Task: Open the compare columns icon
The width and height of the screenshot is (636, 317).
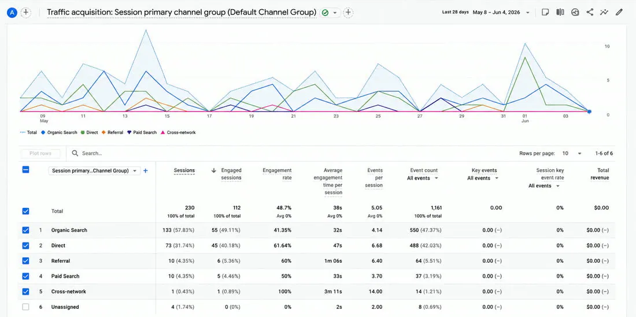Action: click(x=560, y=12)
